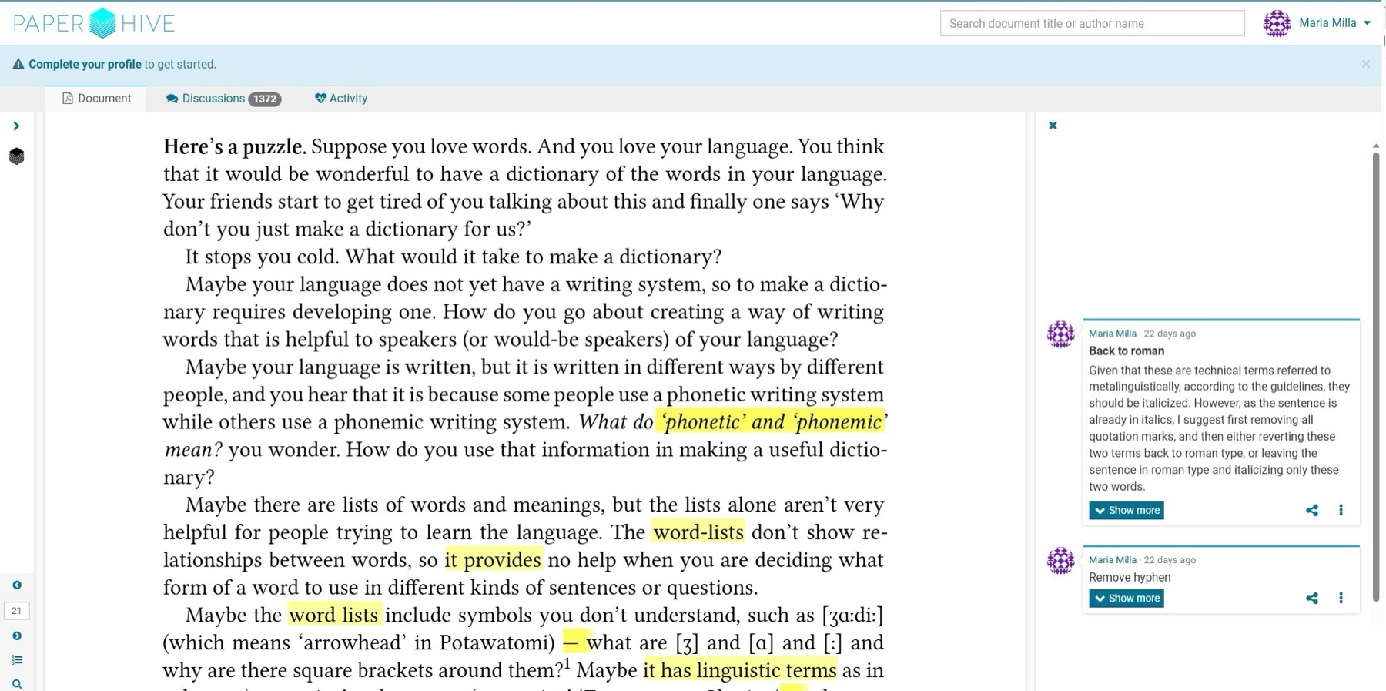1386x691 pixels.
Task: Click avatar beside 'Back to roman' comment
Action: tap(1061, 334)
